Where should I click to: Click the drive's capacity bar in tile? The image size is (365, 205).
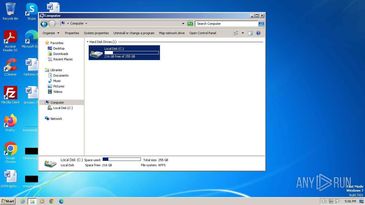[131, 53]
